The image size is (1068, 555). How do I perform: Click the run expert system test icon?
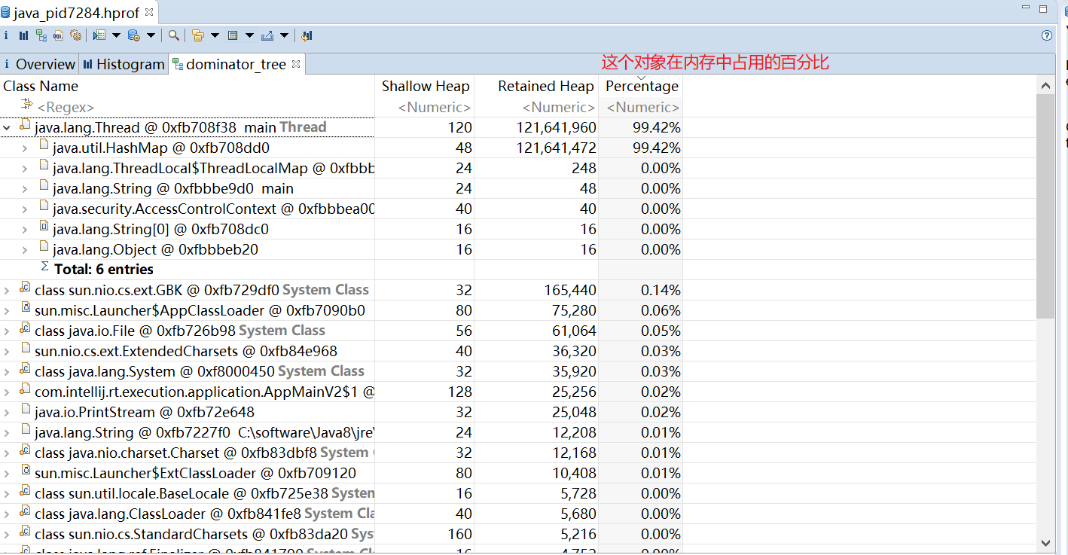pyautogui.click(x=99, y=35)
